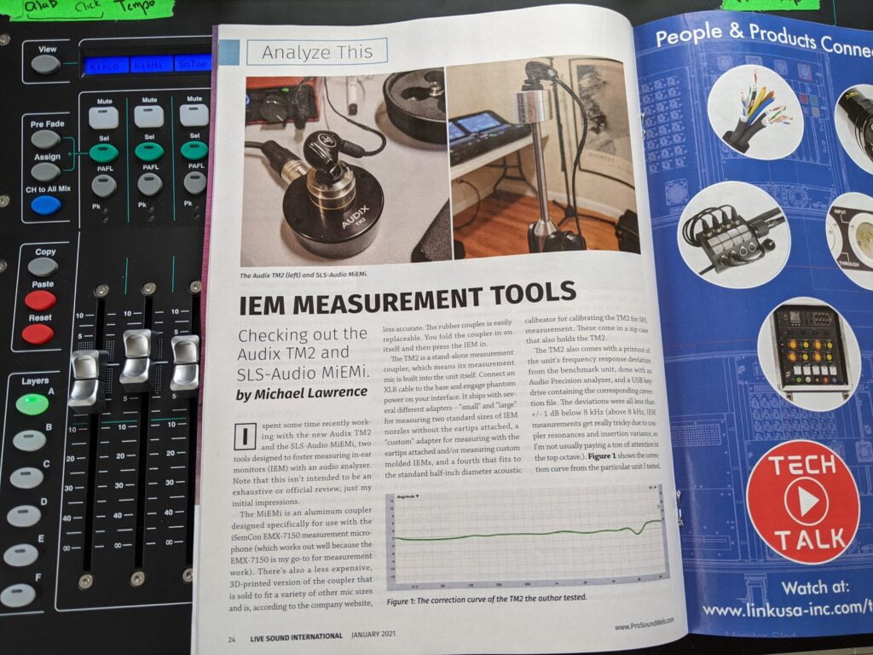
Task: Select the KikHi channel LCD display
Action: coord(150,65)
